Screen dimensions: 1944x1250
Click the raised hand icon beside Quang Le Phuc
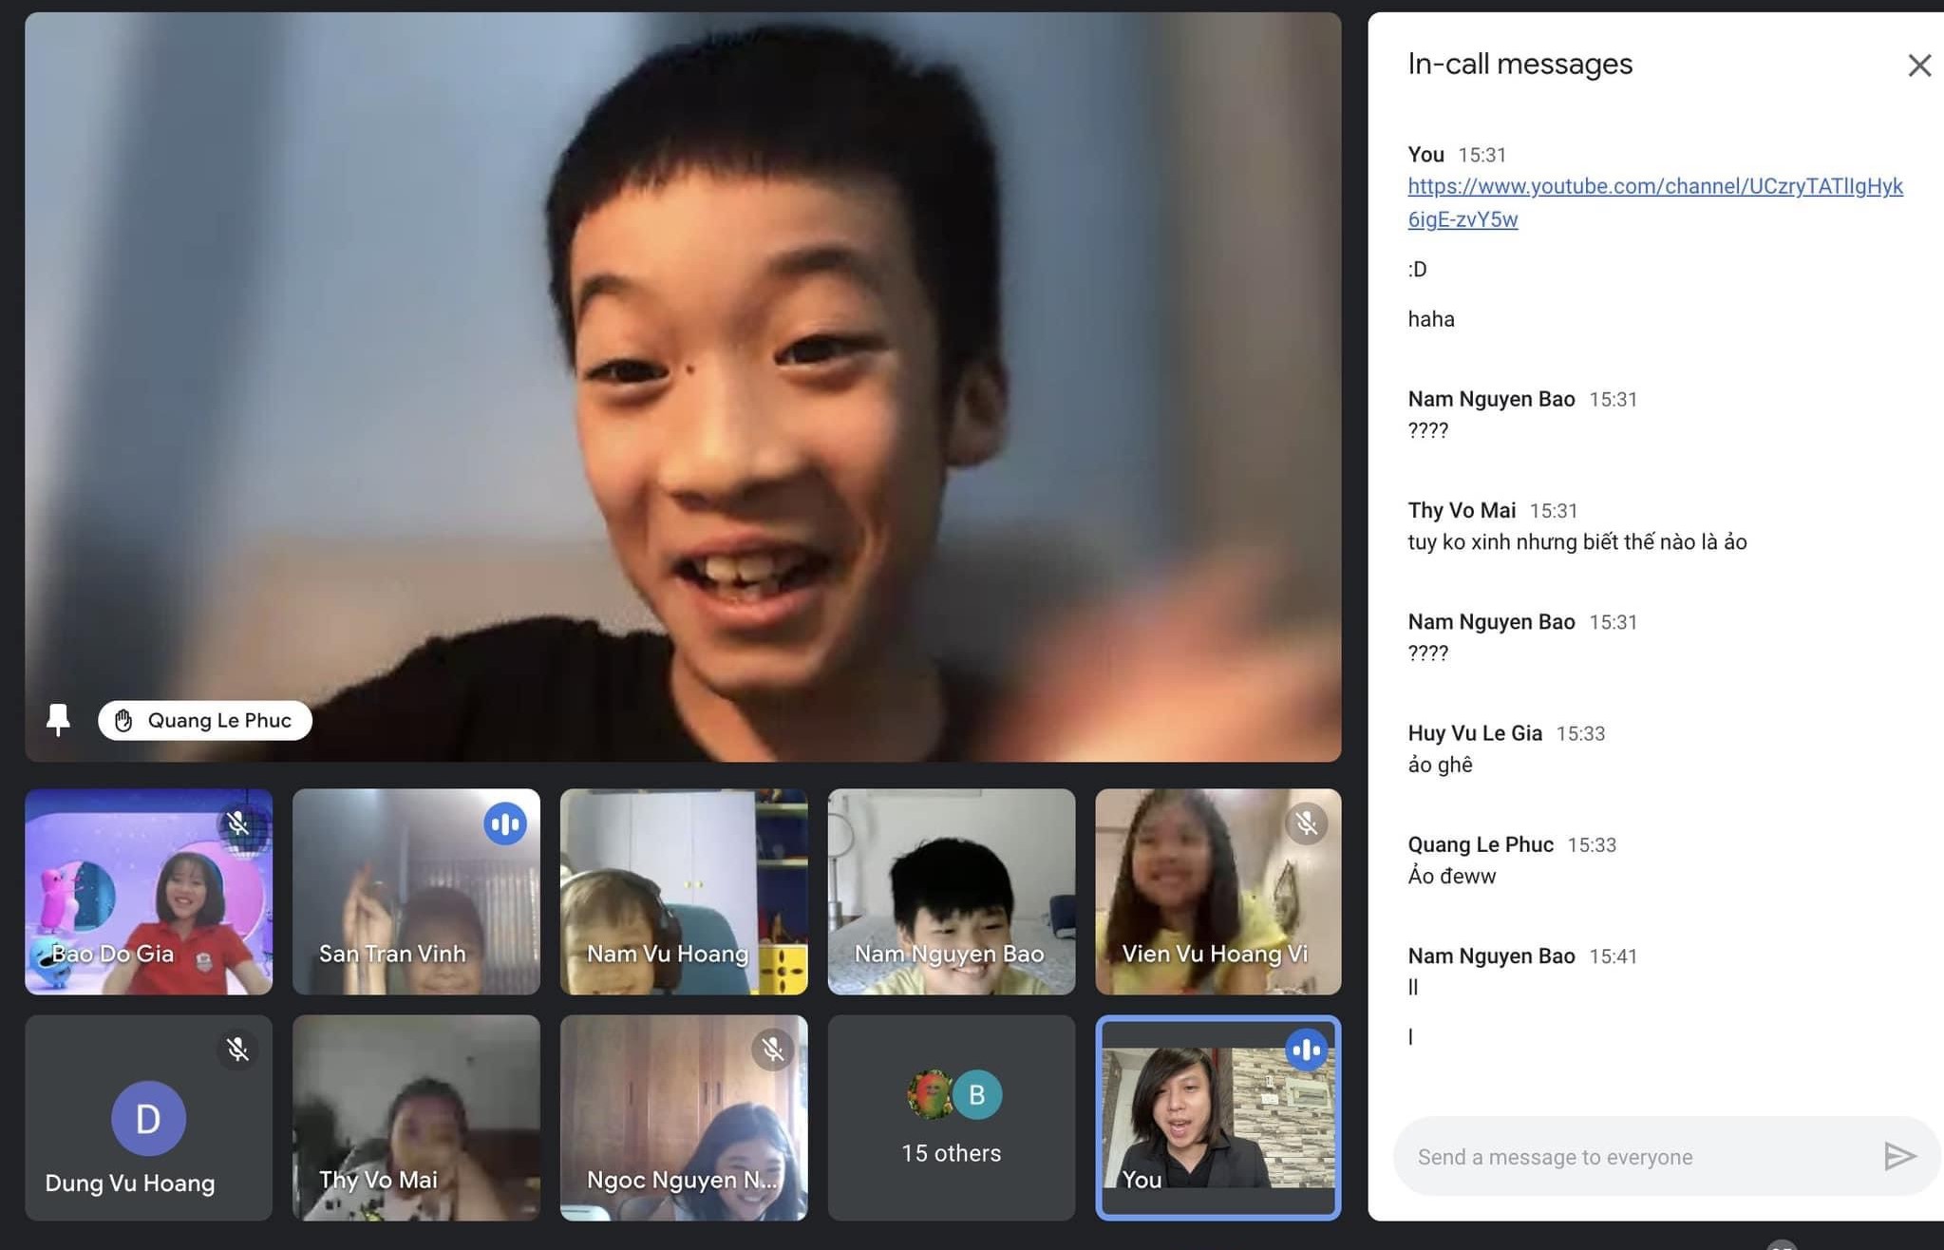coord(123,721)
